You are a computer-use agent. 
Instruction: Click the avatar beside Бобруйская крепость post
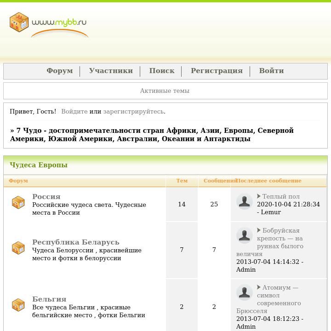click(245, 235)
